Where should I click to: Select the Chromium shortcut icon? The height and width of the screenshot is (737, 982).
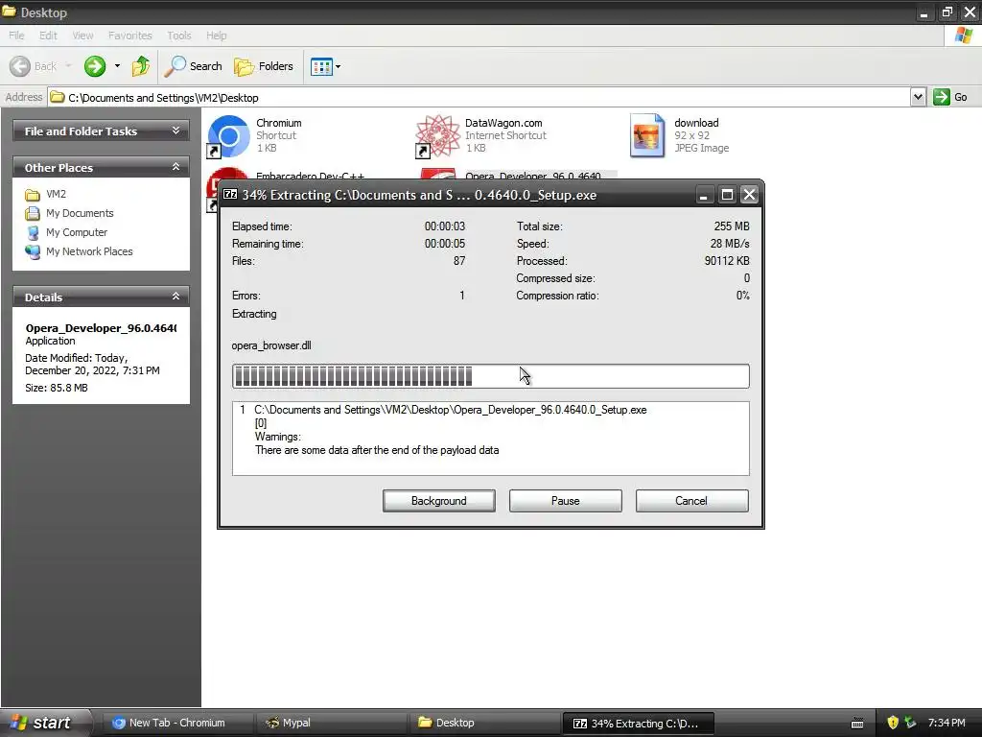pos(228,136)
